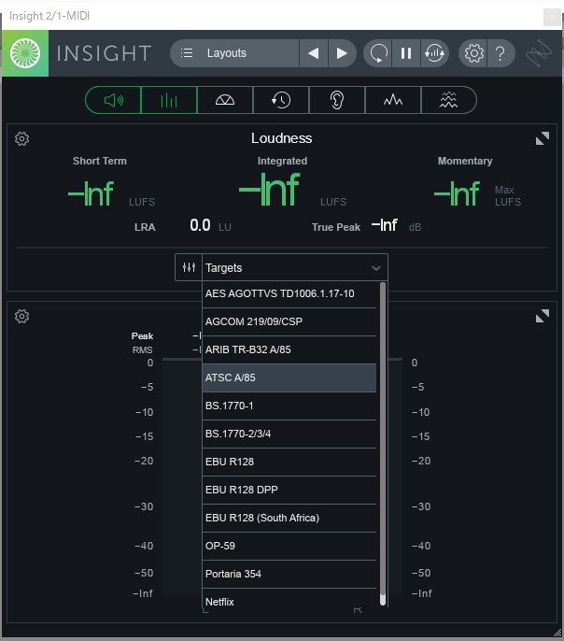Select ARIB TR-B32 A/85 target
This screenshot has height=641, width=564.
tap(289, 349)
